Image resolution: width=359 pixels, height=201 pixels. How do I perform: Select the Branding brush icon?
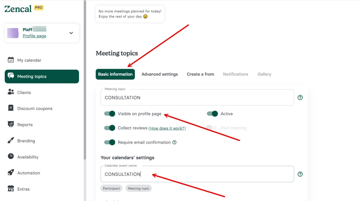coord(11,141)
